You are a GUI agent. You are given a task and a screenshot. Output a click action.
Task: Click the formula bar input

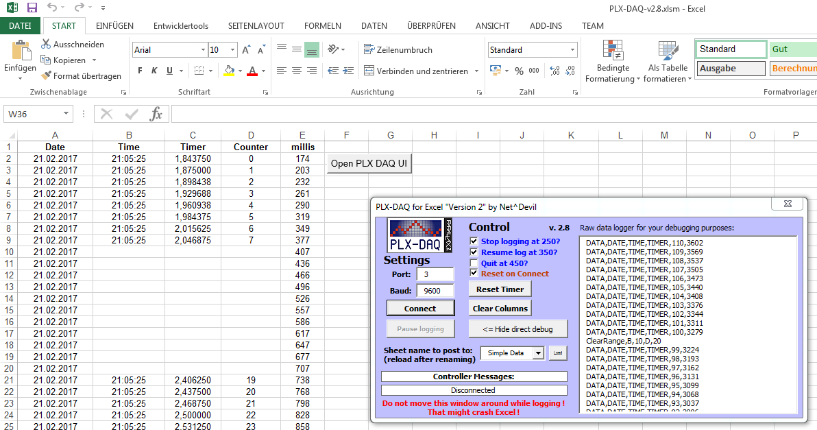click(x=493, y=114)
